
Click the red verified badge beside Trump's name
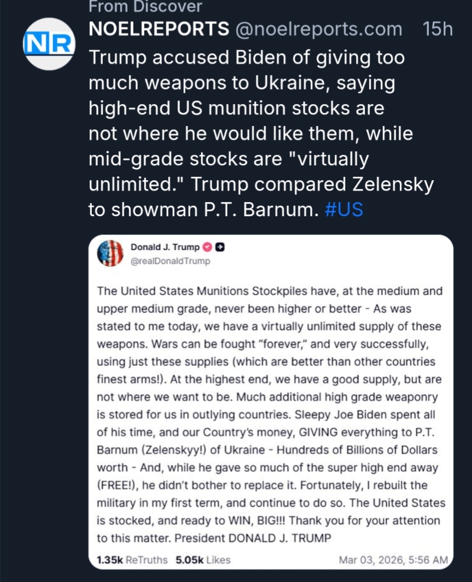[x=208, y=247]
